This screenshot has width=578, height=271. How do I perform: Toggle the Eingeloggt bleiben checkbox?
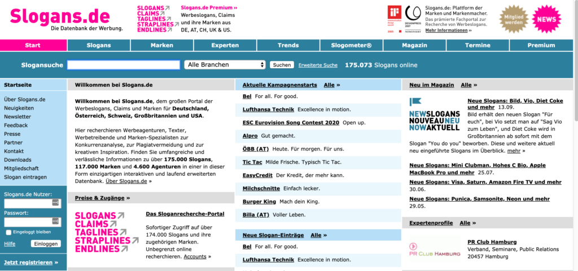[x=8, y=232]
